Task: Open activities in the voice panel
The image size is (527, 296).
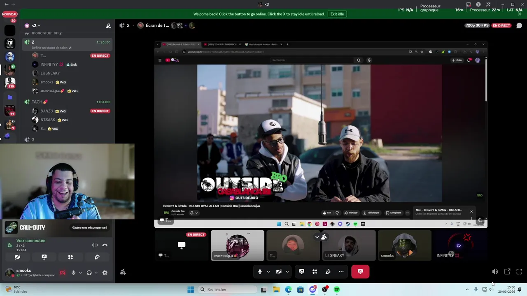Action: pyautogui.click(x=70, y=257)
